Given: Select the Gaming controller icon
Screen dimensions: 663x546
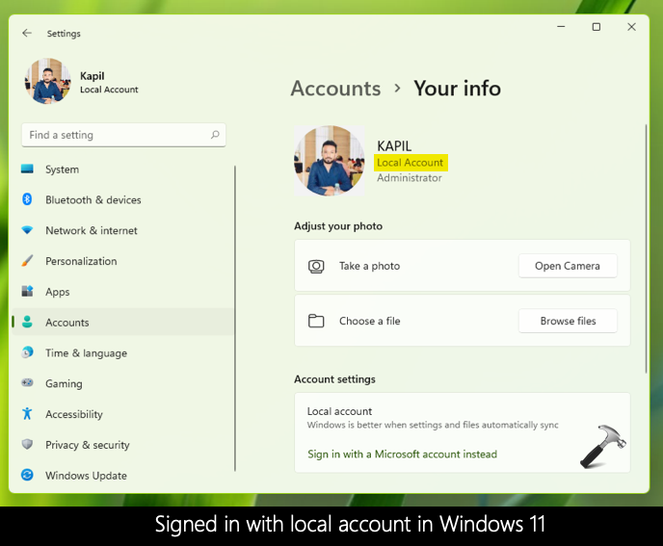Looking at the screenshot, I should pos(27,382).
